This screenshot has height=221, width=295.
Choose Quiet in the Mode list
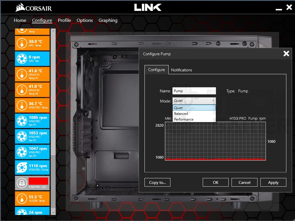(x=194, y=108)
